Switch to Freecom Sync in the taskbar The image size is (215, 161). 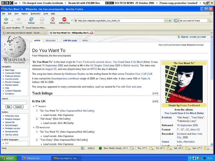36,158
